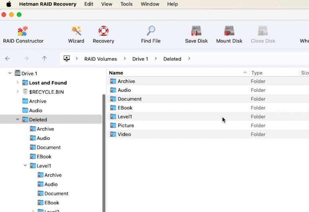Click the Deleted folder icon in tree
The width and height of the screenshot is (309, 212).
25,119
